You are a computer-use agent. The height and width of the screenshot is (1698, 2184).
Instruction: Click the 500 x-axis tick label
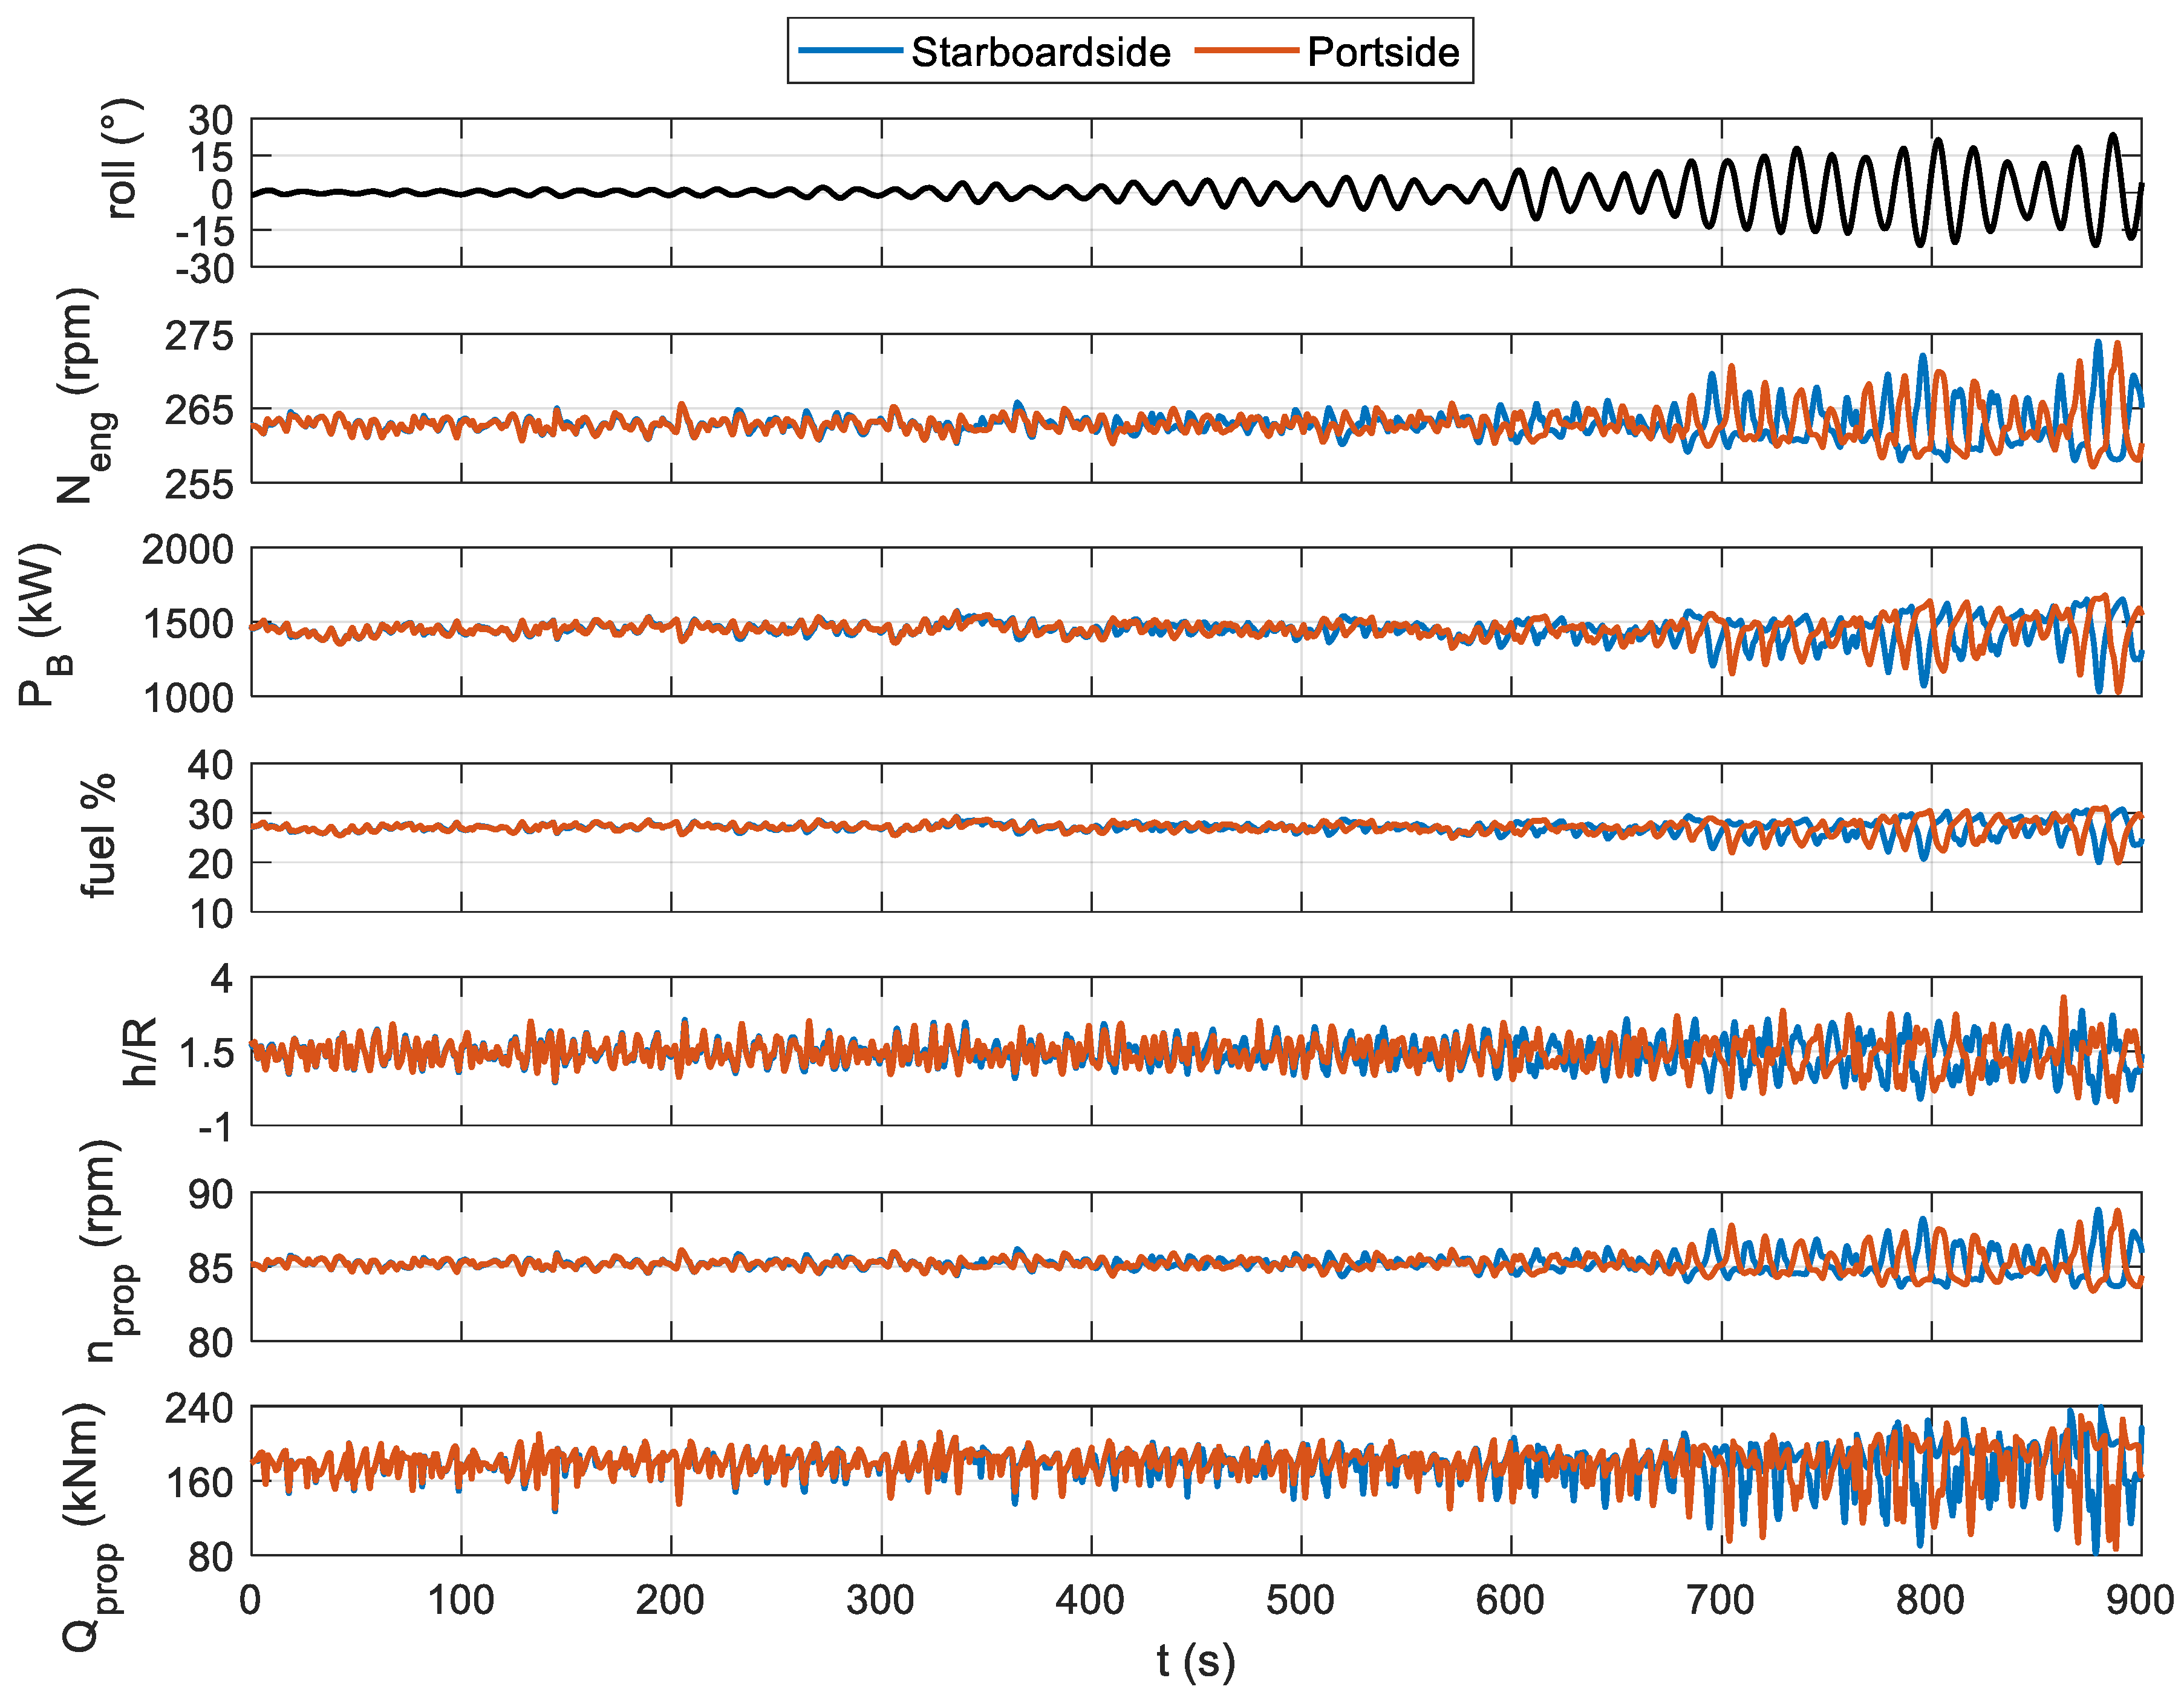point(1300,1601)
